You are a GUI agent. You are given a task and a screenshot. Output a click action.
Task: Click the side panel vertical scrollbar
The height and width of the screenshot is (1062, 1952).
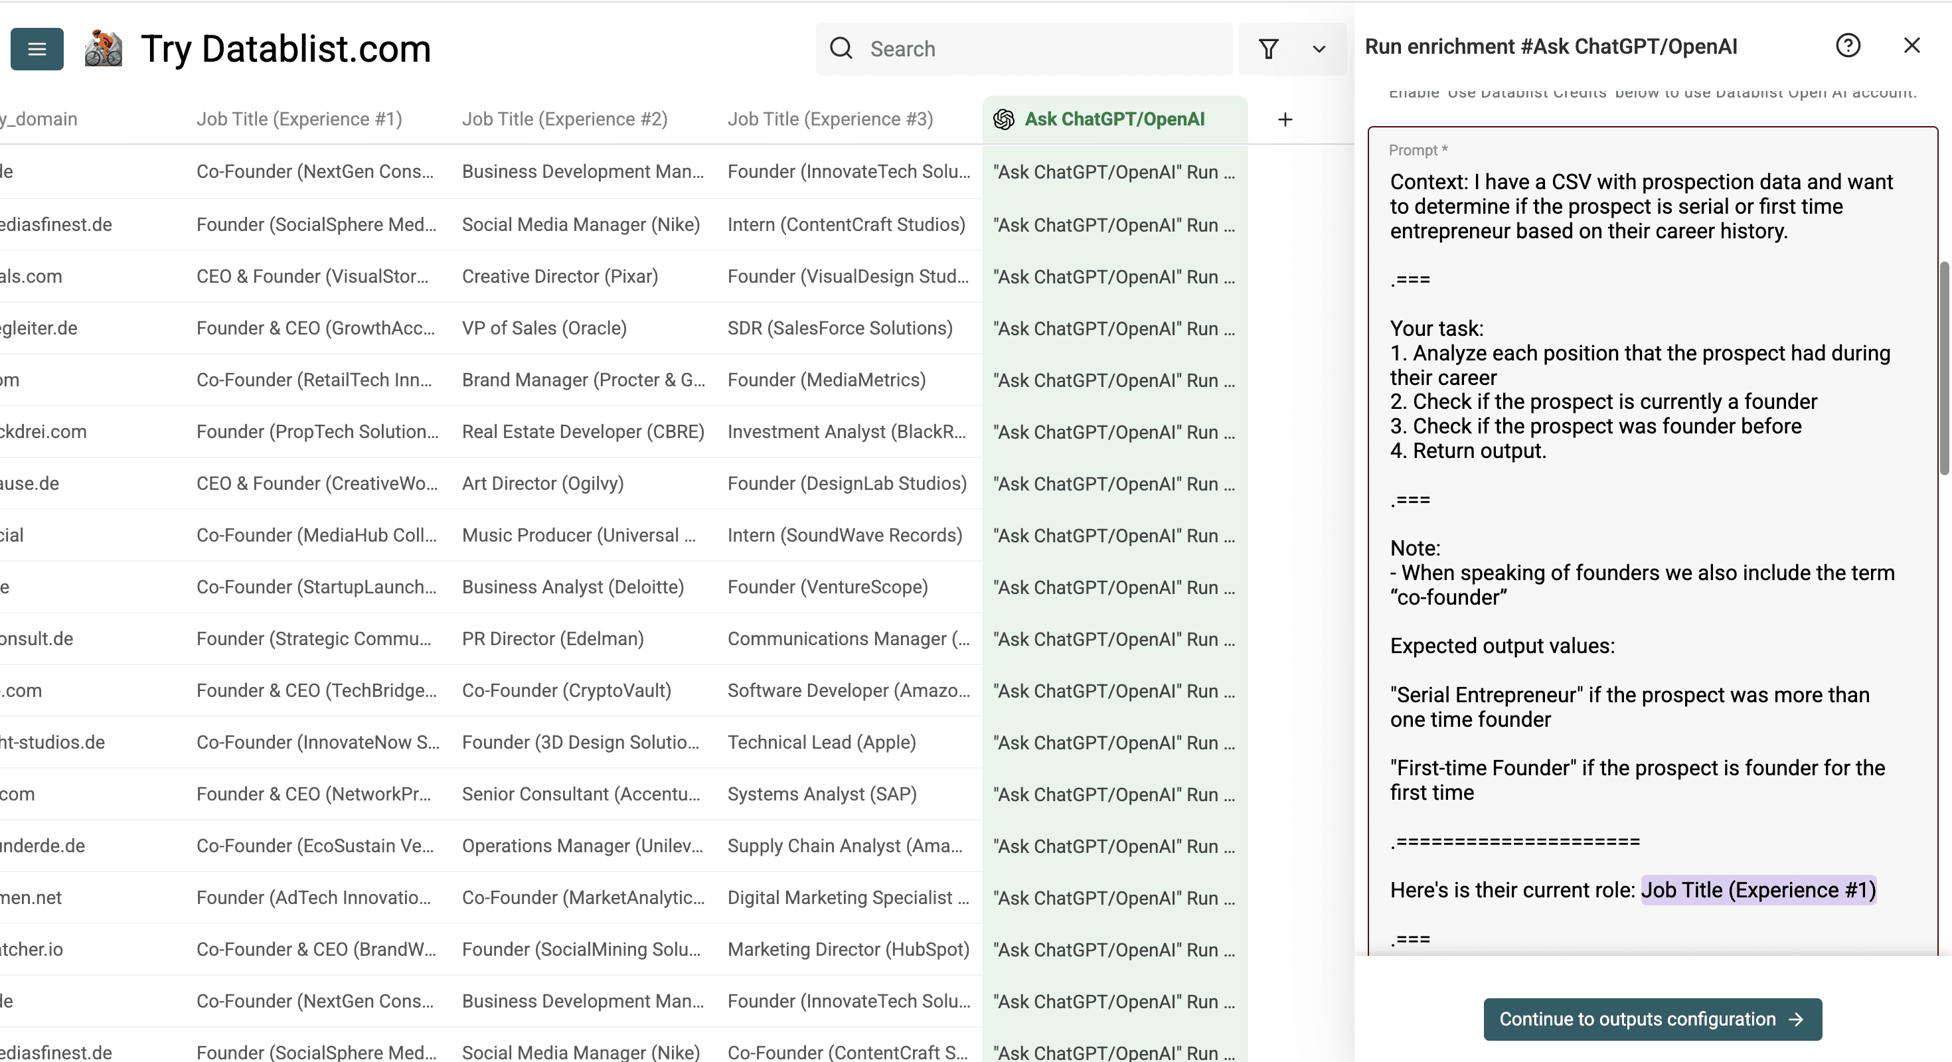click(1945, 367)
